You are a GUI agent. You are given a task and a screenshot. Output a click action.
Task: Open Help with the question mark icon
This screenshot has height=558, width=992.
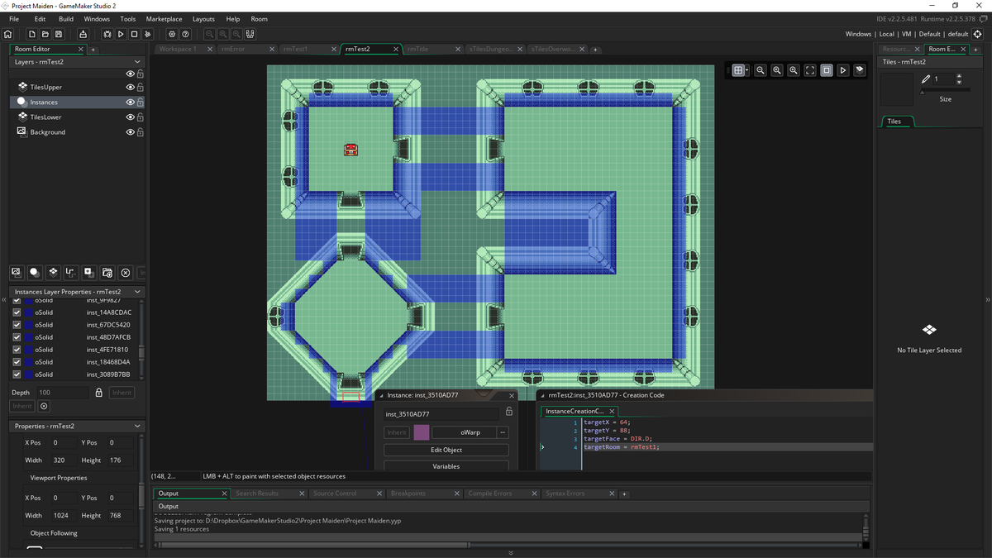tap(186, 34)
